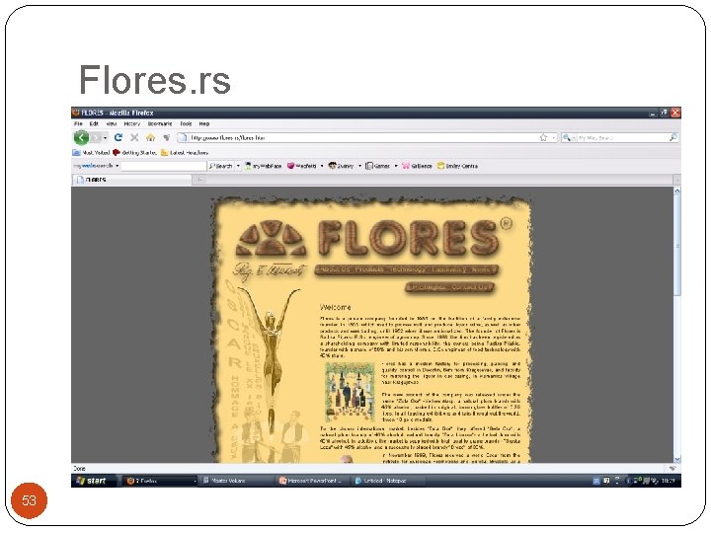The image size is (711, 533).
Task: Click the mywebsearch toolbar text field
Action: (164, 166)
